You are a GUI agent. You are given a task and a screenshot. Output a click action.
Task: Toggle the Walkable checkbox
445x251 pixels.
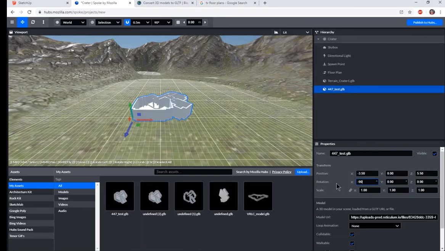pos(352,243)
